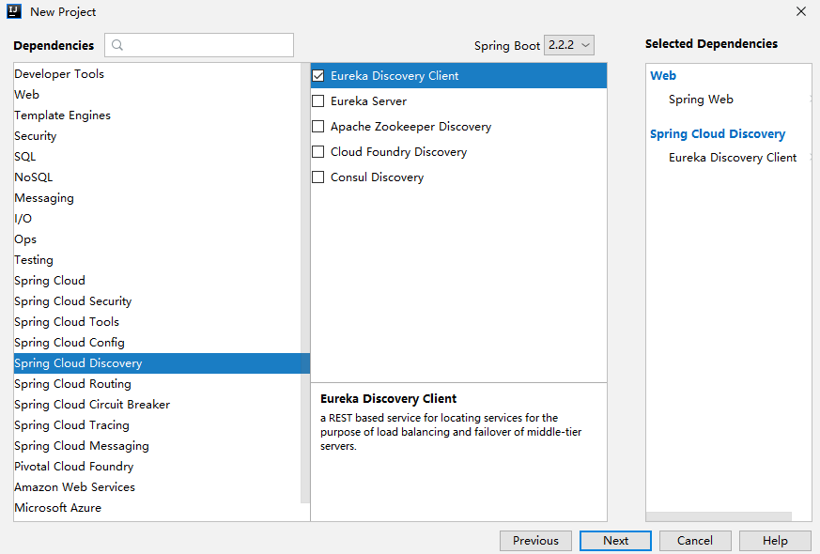Viewport: 820px width, 554px height.
Task: Select Amazon Web Services category
Action: [x=158, y=487]
